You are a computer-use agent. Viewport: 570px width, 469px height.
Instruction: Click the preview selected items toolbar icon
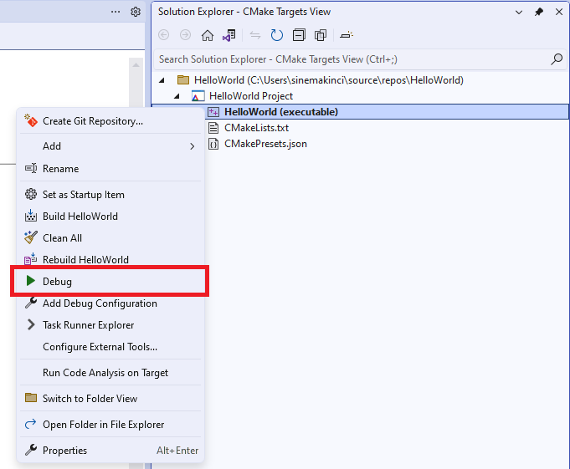coord(346,35)
